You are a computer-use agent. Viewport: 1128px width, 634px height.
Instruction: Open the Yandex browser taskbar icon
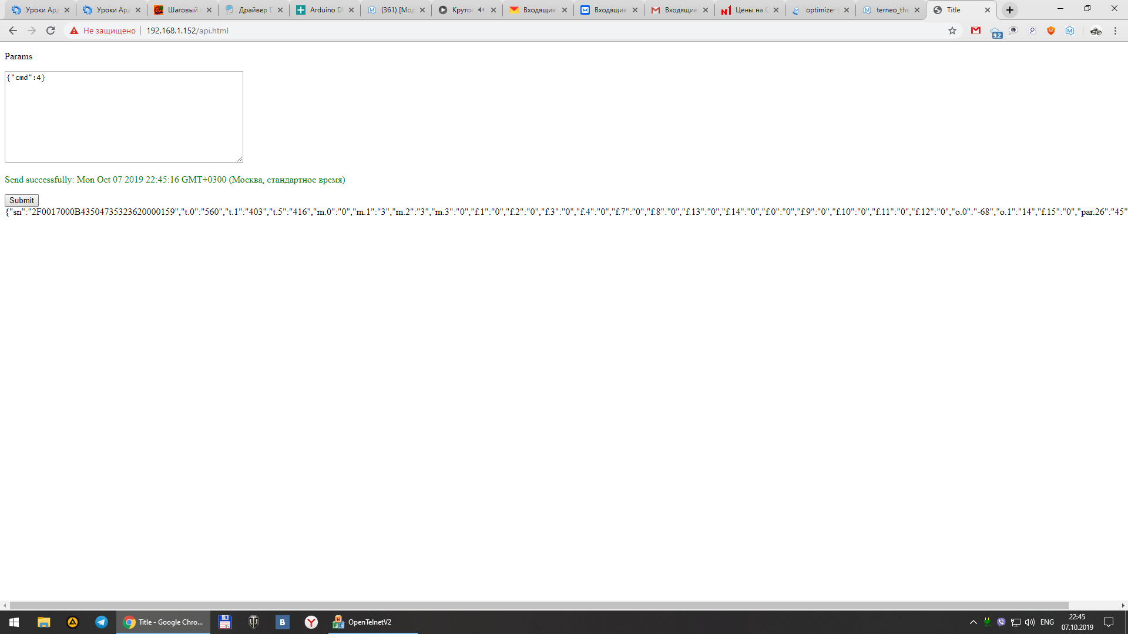click(x=311, y=622)
